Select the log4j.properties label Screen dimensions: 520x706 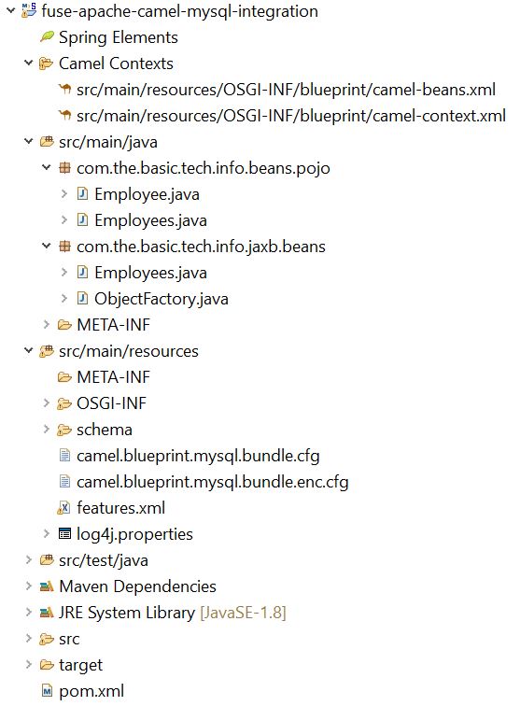[134, 534]
